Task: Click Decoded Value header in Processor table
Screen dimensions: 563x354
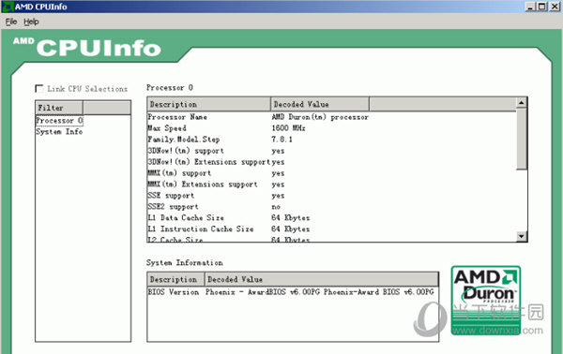Action: tap(320, 104)
